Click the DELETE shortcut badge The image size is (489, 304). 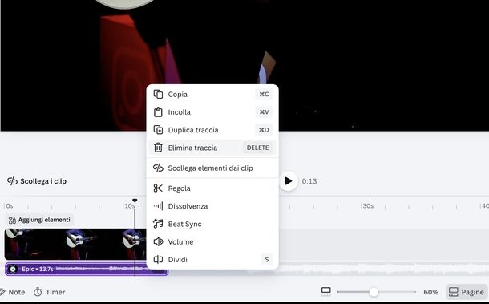click(257, 148)
